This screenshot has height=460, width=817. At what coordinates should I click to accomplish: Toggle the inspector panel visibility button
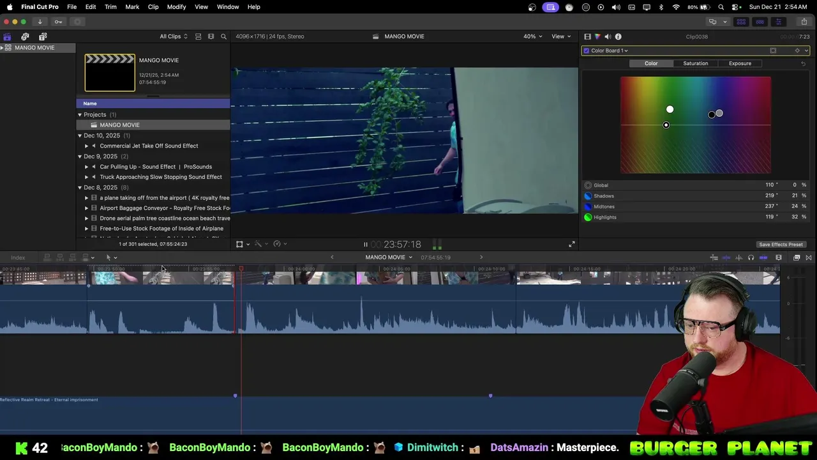[778, 22]
